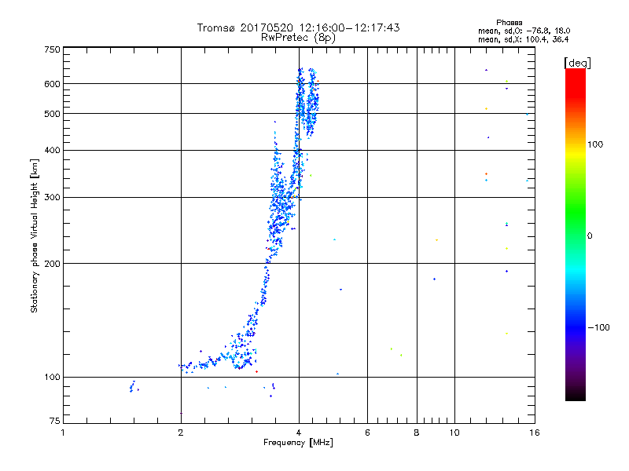Click the colorbar tick label '-100'
629x471 pixels.
pyautogui.click(x=598, y=327)
